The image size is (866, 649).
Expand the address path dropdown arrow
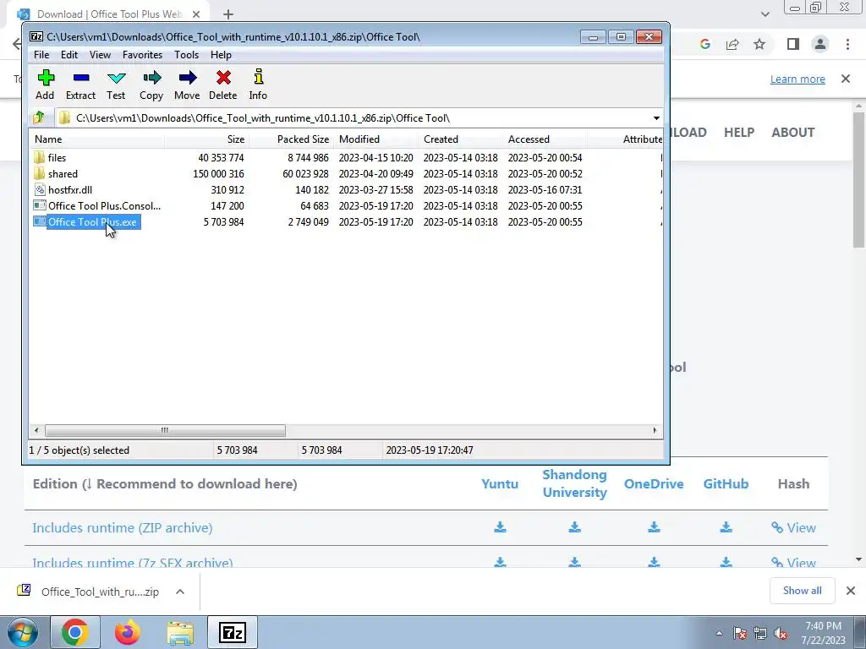click(656, 117)
